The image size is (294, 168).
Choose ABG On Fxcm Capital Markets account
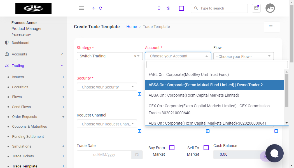coord(215,123)
